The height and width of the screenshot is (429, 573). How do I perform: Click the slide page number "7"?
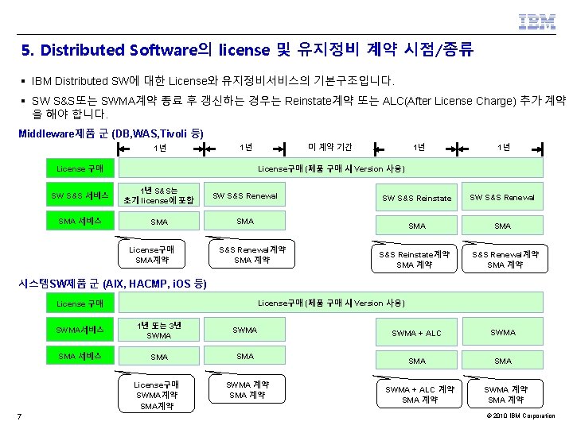[x=19, y=416]
